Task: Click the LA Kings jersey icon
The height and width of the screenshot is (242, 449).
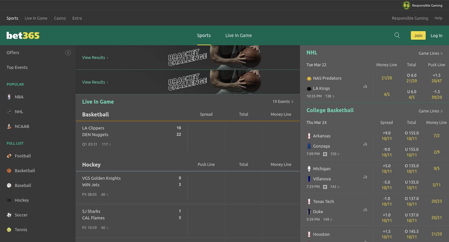Action: pos(309,89)
